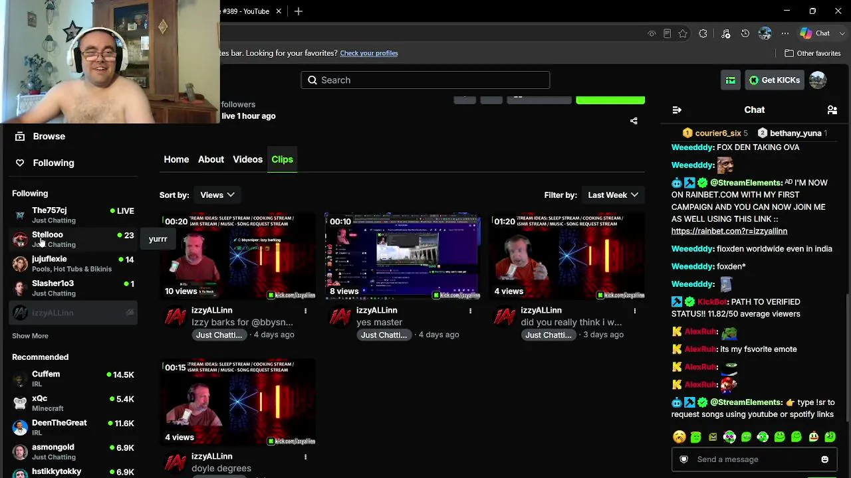Insert the yawning face quick emote
Image resolution: width=851 pixels, height=478 pixels.
click(679, 437)
